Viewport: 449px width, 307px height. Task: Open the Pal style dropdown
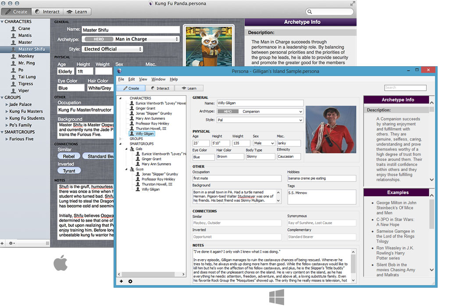pyautogui.click(x=260, y=120)
